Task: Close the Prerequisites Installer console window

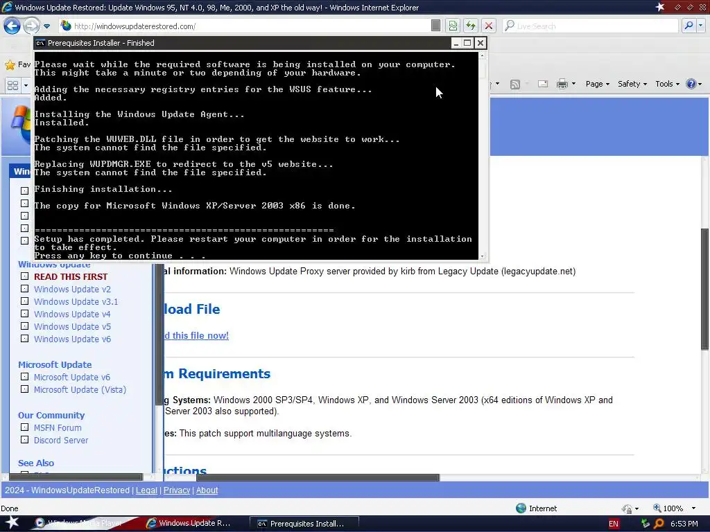Action: (480, 43)
